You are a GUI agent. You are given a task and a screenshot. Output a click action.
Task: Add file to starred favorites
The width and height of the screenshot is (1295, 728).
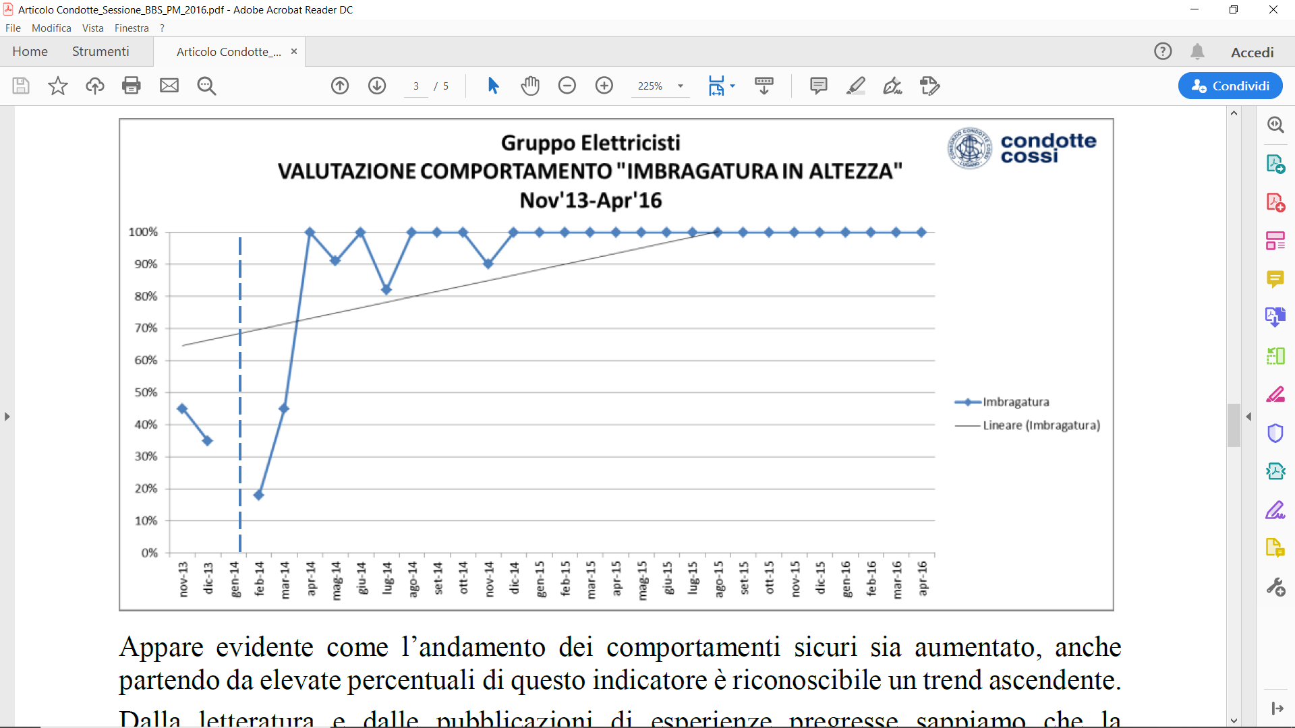point(58,86)
